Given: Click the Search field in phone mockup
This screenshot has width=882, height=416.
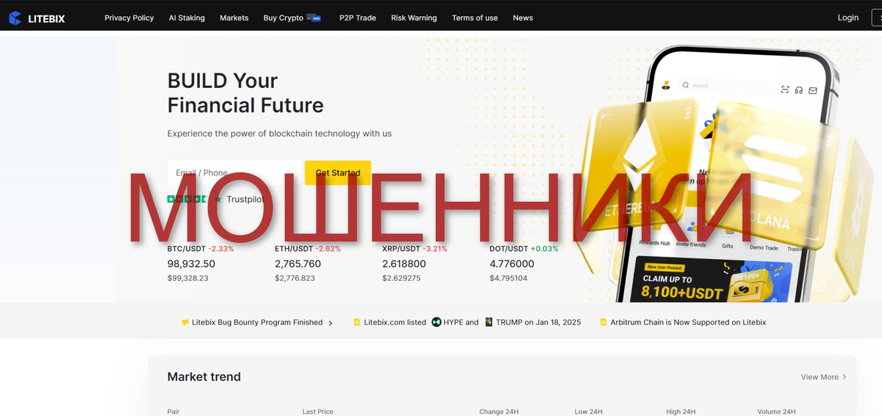Looking at the screenshot, I should tap(728, 86).
